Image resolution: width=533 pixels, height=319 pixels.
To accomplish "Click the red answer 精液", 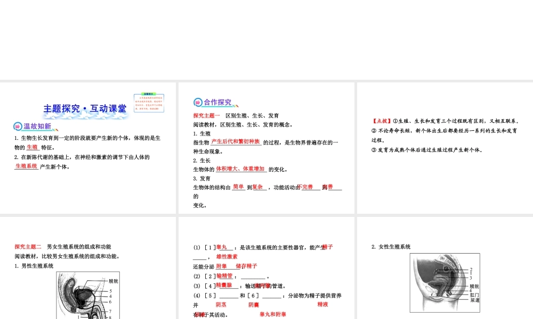I will tap(323, 305).
